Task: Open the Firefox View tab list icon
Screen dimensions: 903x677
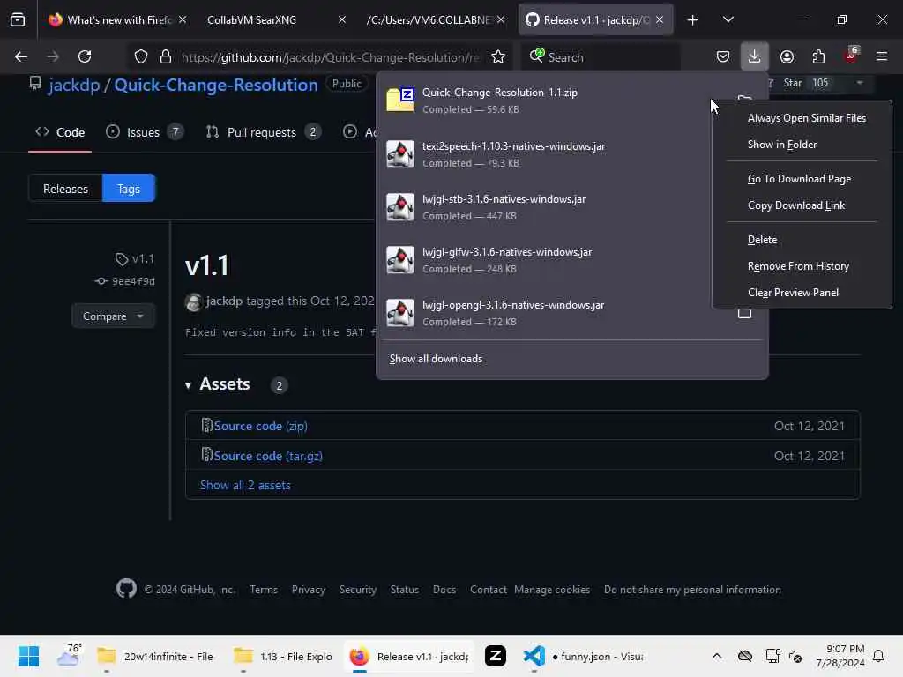Action: click(18, 19)
